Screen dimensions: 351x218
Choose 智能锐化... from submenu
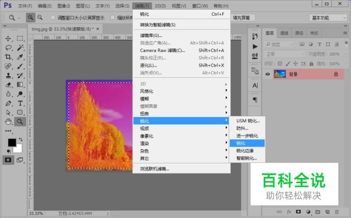[248, 158]
